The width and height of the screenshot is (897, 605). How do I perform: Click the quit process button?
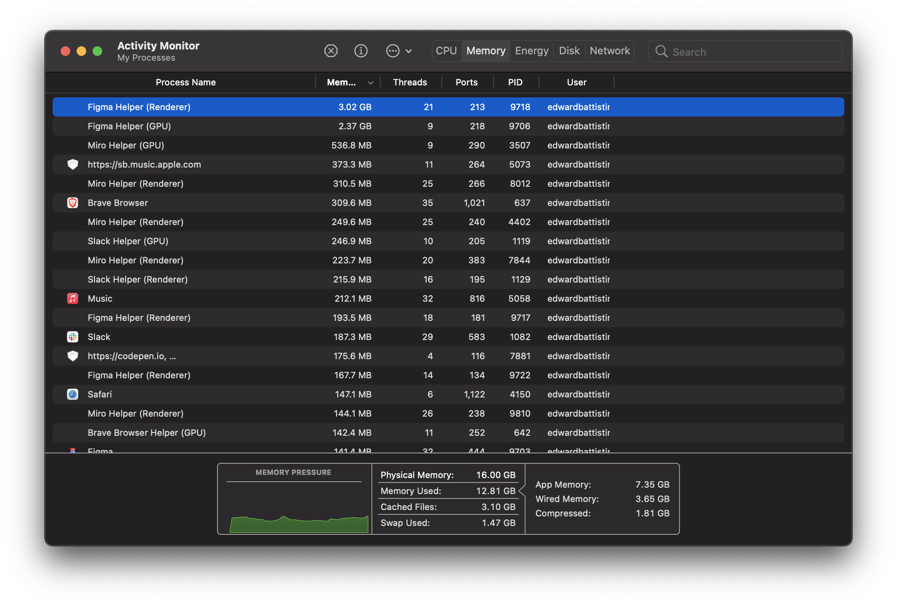(331, 51)
